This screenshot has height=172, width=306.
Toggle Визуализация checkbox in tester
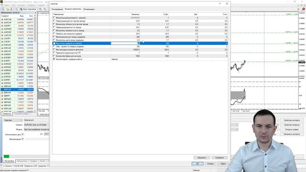[22, 139]
